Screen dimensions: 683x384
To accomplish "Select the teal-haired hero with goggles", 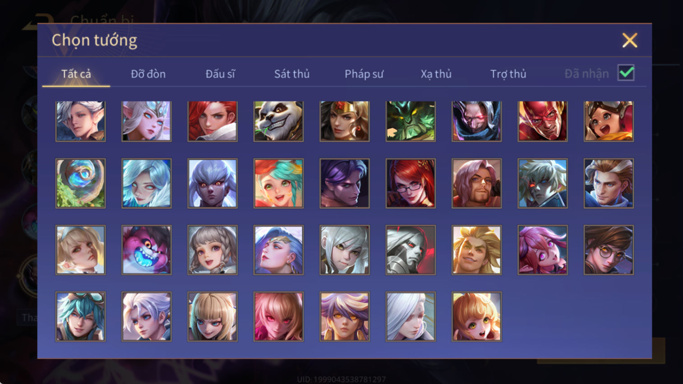I will point(81,316).
